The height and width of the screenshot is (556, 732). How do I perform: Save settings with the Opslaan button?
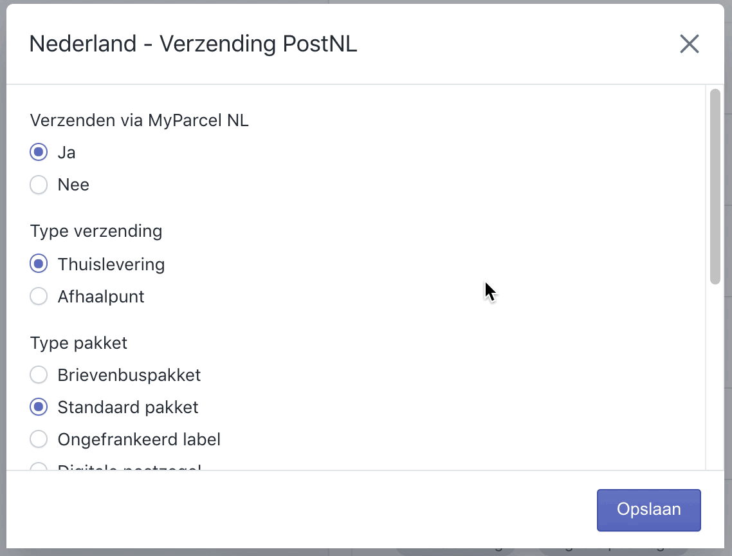coord(648,510)
